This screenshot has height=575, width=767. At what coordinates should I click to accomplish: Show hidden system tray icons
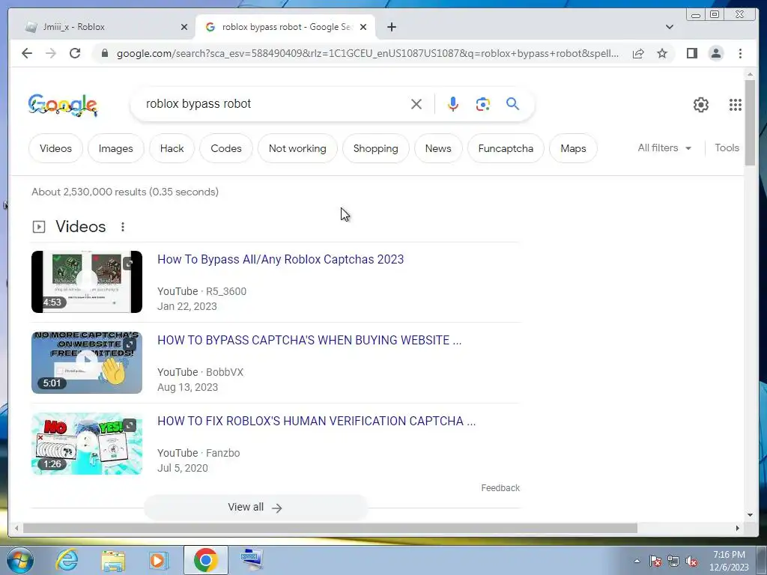point(637,561)
